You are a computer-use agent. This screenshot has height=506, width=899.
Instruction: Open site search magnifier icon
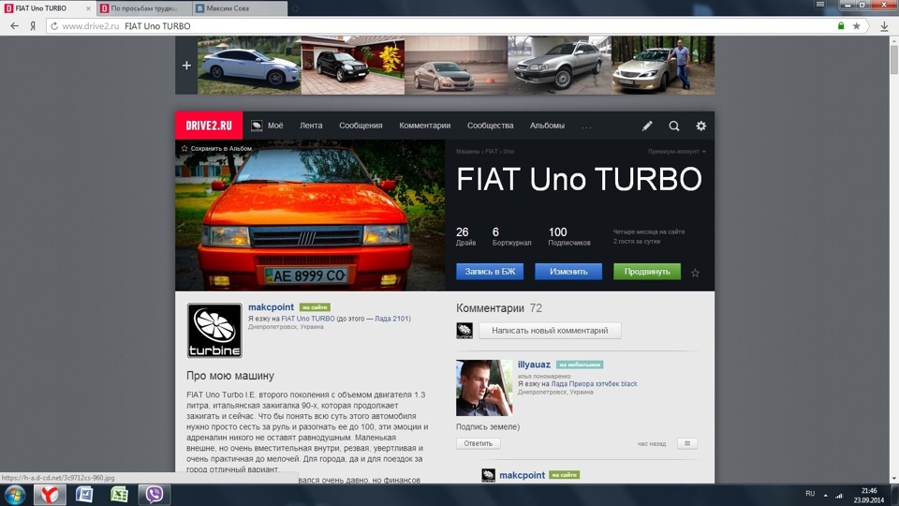tap(673, 126)
